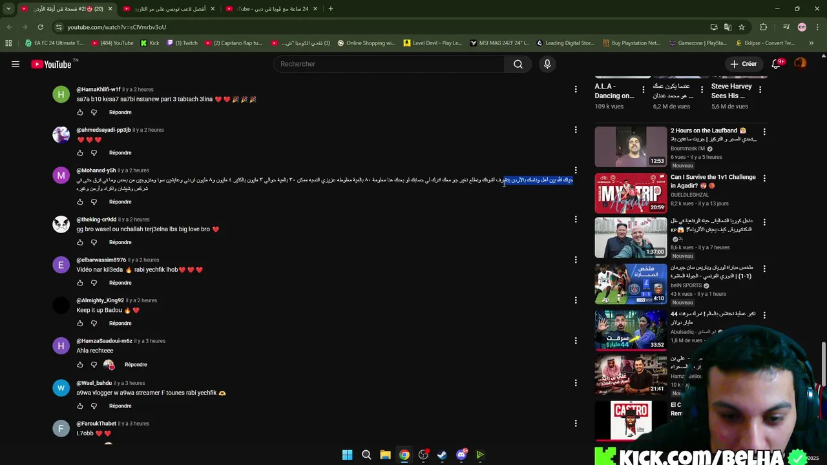The width and height of the screenshot is (827, 465).
Task: Open more options for '2 Hours on the Laufband' video
Action: point(764,132)
